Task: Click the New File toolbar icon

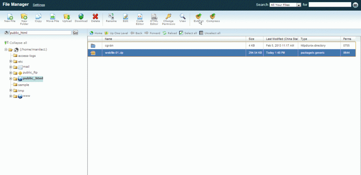Action: tap(10, 17)
